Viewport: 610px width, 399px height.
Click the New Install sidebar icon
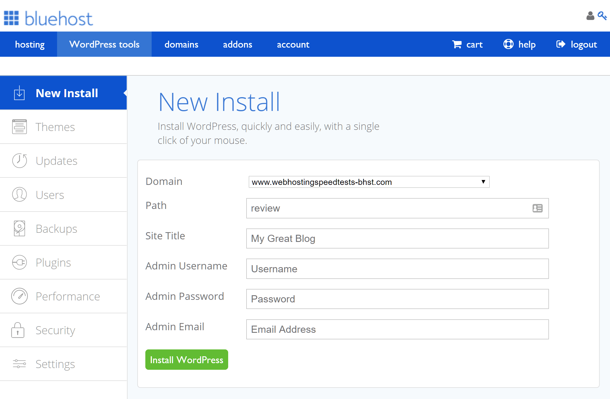(19, 93)
